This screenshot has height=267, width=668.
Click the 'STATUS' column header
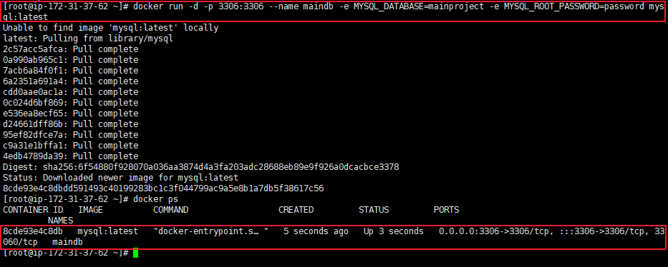374,210
